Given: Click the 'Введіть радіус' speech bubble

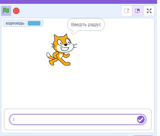Looking at the screenshot, I should point(86,25).
